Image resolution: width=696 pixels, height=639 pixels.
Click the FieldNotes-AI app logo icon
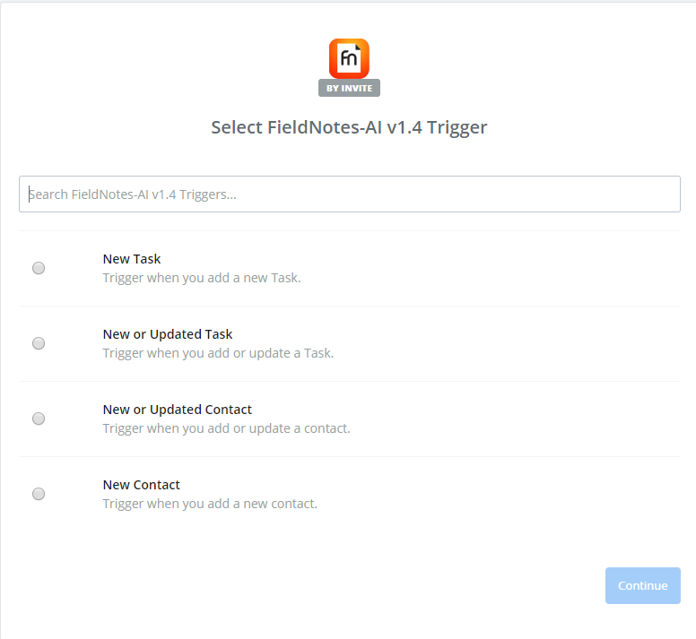click(349, 58)
